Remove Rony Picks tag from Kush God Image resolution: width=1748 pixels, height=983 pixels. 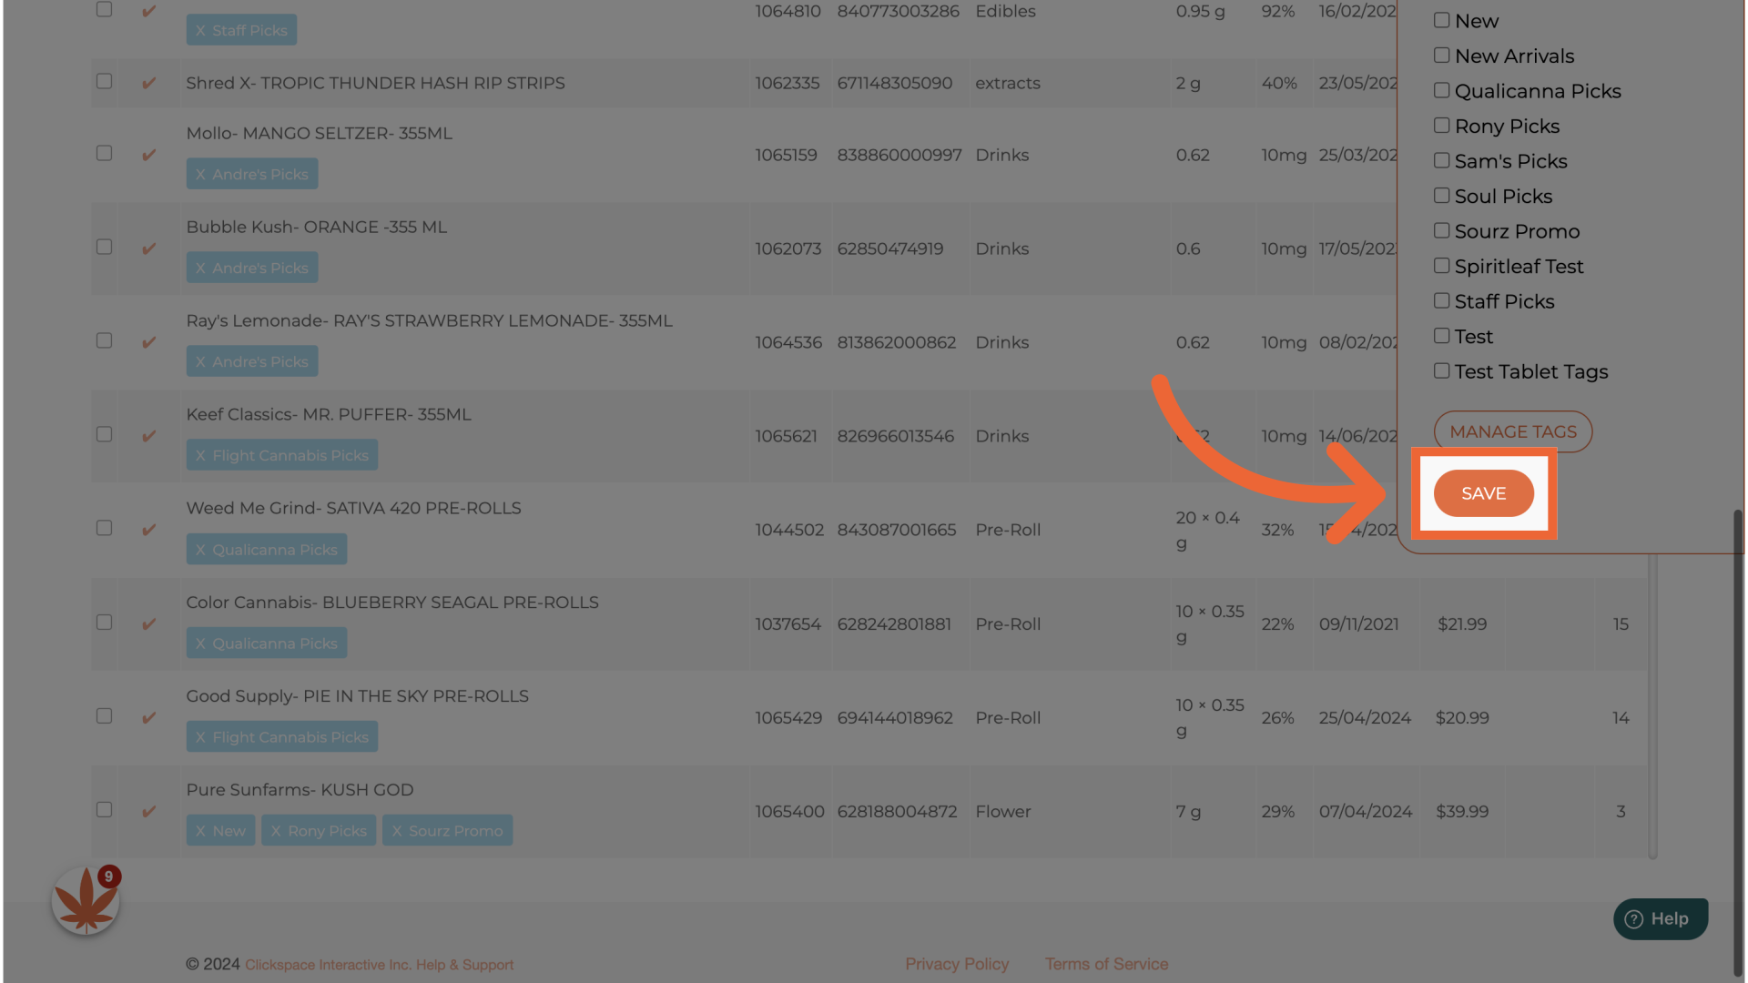[276, 831]
